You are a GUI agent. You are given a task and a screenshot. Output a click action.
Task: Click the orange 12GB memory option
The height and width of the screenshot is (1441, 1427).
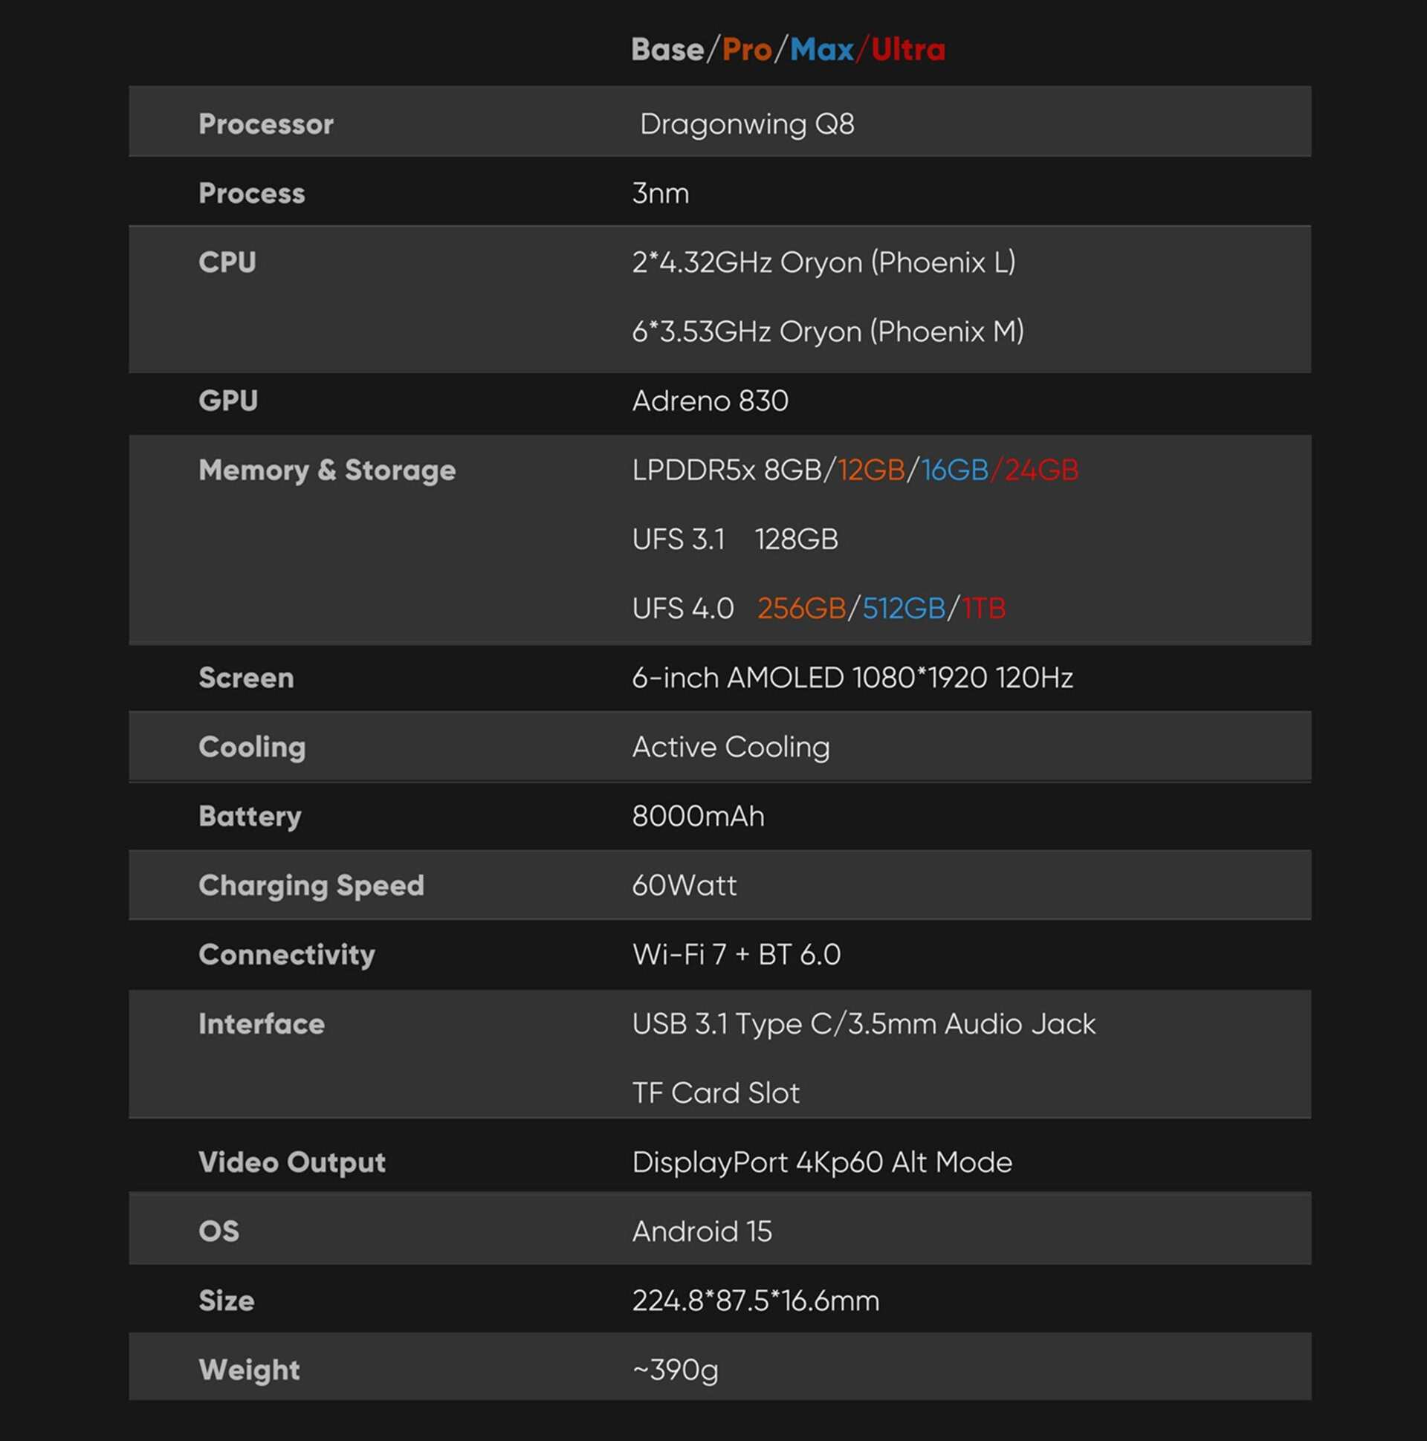coord(870,470)
